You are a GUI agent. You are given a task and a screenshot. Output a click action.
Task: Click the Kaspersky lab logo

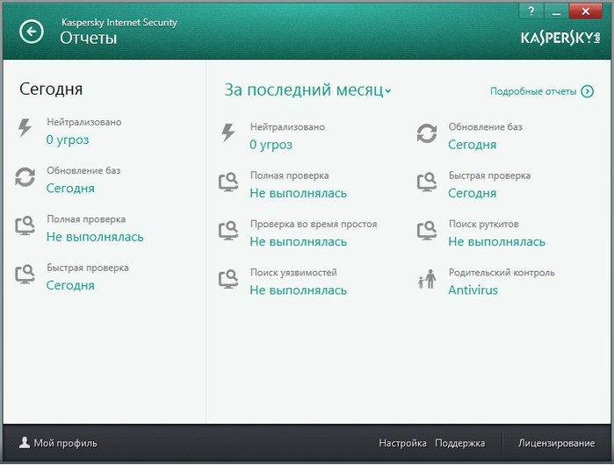coord(560,38)
